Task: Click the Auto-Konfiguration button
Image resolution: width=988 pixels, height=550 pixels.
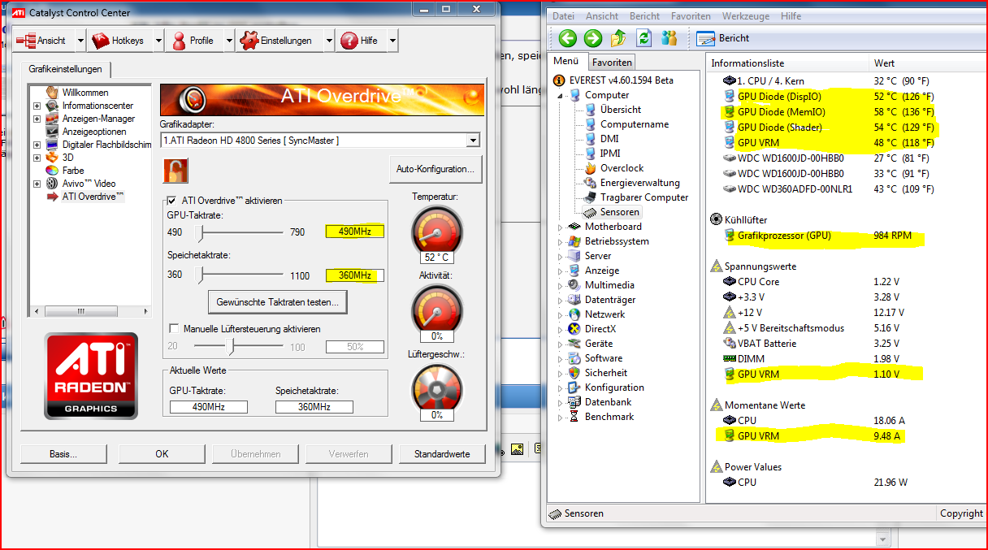Action: pos(435,169)
